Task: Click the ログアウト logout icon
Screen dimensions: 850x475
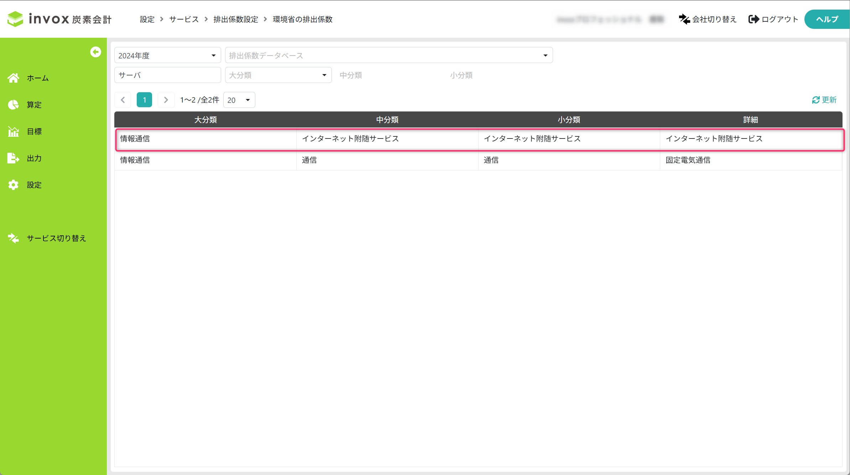Action: (x=753, y=19)
